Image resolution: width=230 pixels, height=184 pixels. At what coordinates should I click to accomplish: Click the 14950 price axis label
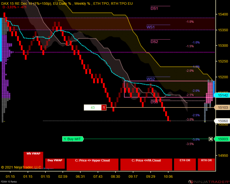point(223,155)
